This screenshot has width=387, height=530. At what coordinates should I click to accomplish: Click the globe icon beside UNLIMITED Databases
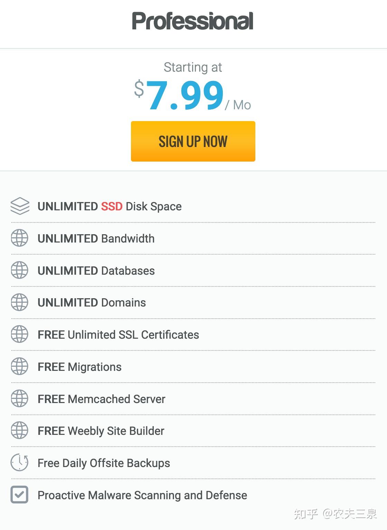[x=20, y=270]
